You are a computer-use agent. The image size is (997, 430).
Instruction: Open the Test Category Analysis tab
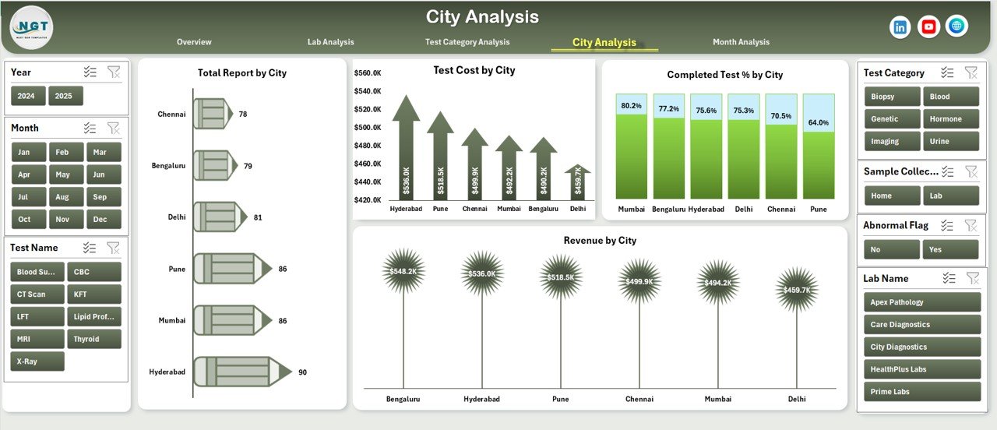(x=467, y=42)
